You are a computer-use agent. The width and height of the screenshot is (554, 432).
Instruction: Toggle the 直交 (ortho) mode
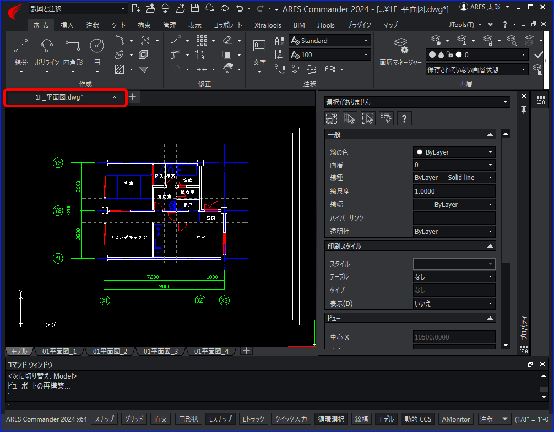tap(160, 419)
